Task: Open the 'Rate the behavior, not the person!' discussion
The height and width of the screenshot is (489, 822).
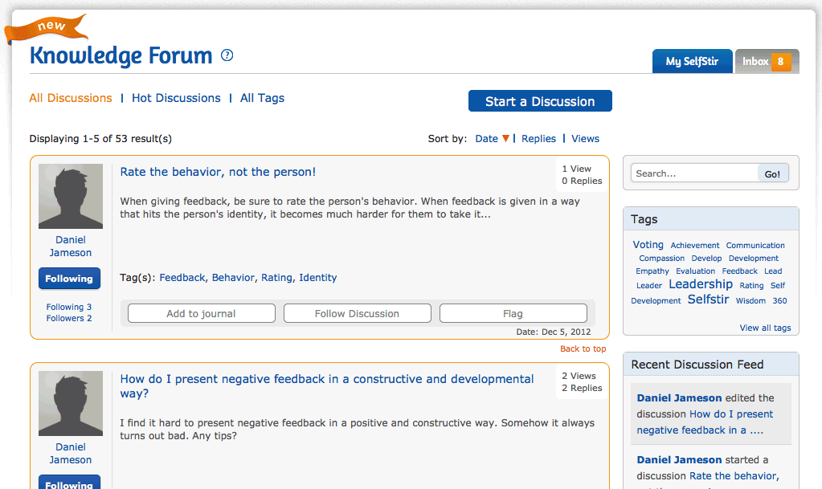Action: tap(218, 172)
